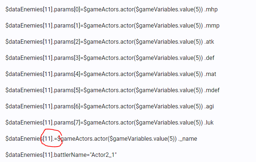256x162 pixels.
Task: Click the params[6] agi code line
Action: (x=110, y=106)
